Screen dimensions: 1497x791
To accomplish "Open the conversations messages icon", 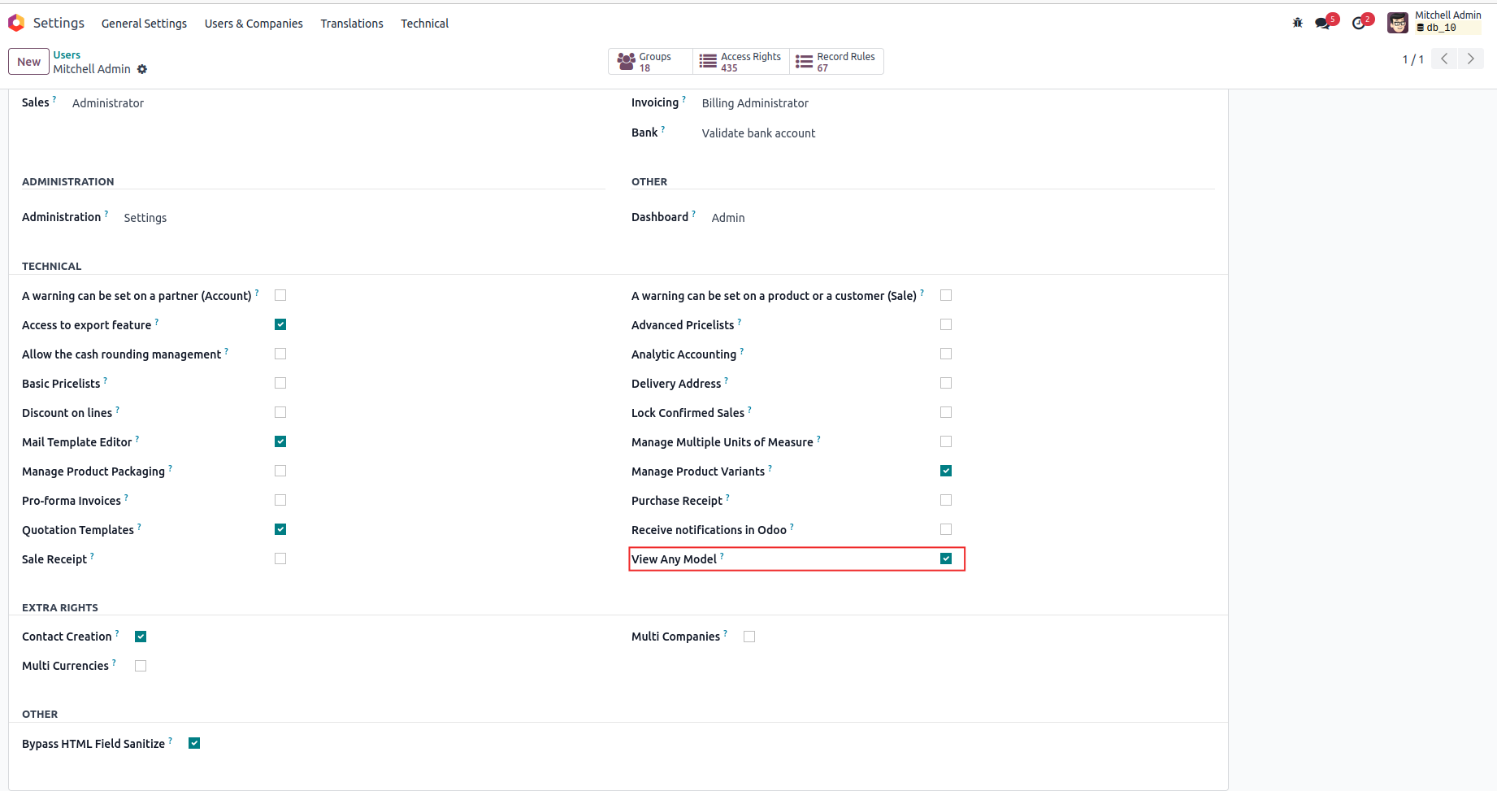I will pyautogui.click(x=1323, y=23).
